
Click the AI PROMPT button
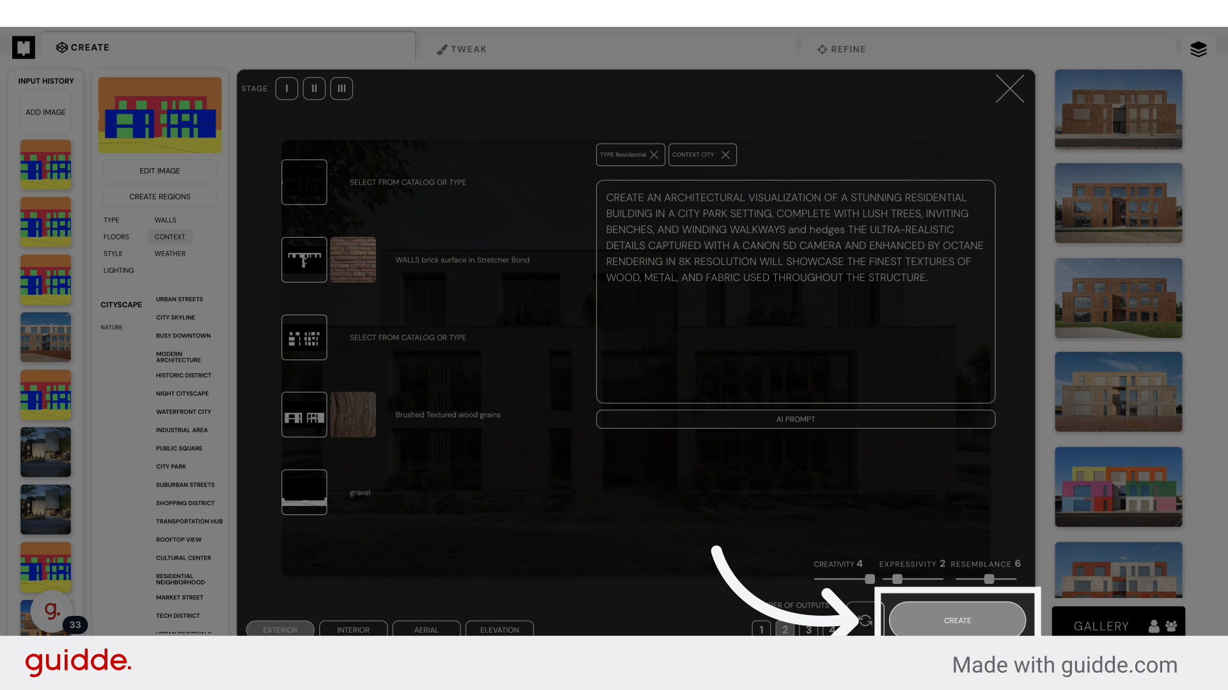coord(796,419)
